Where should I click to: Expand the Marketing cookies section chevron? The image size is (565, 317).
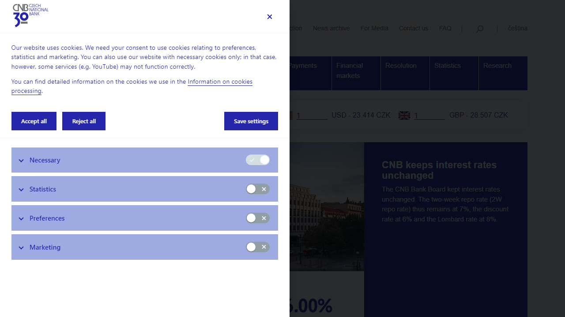click(x=21, y=248)
